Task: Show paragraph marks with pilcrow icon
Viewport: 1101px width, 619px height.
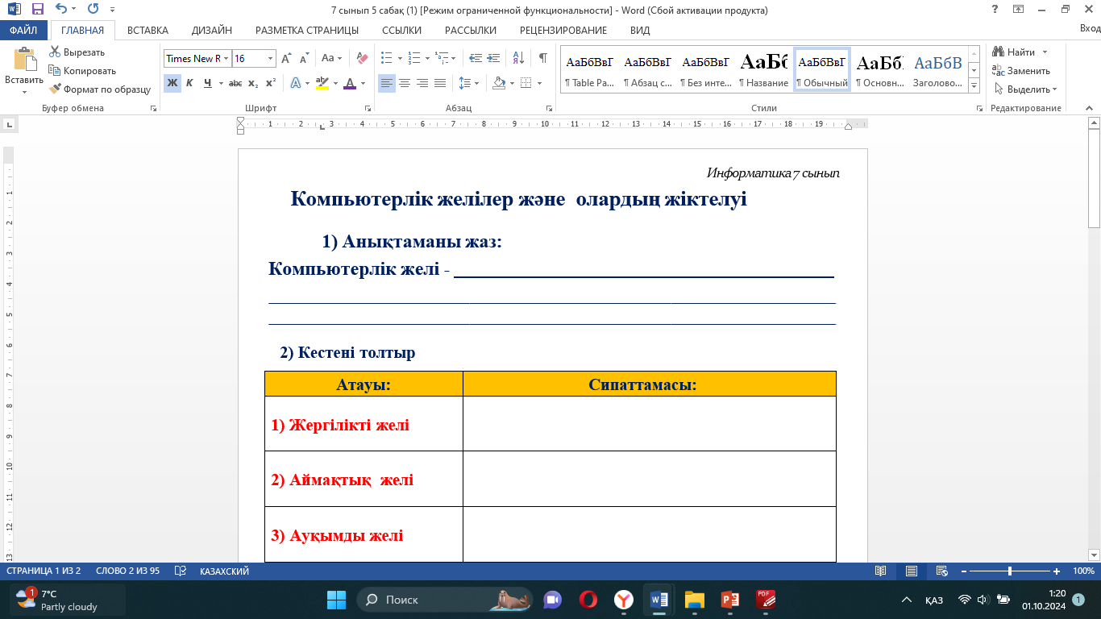Action: click(542, 58)
